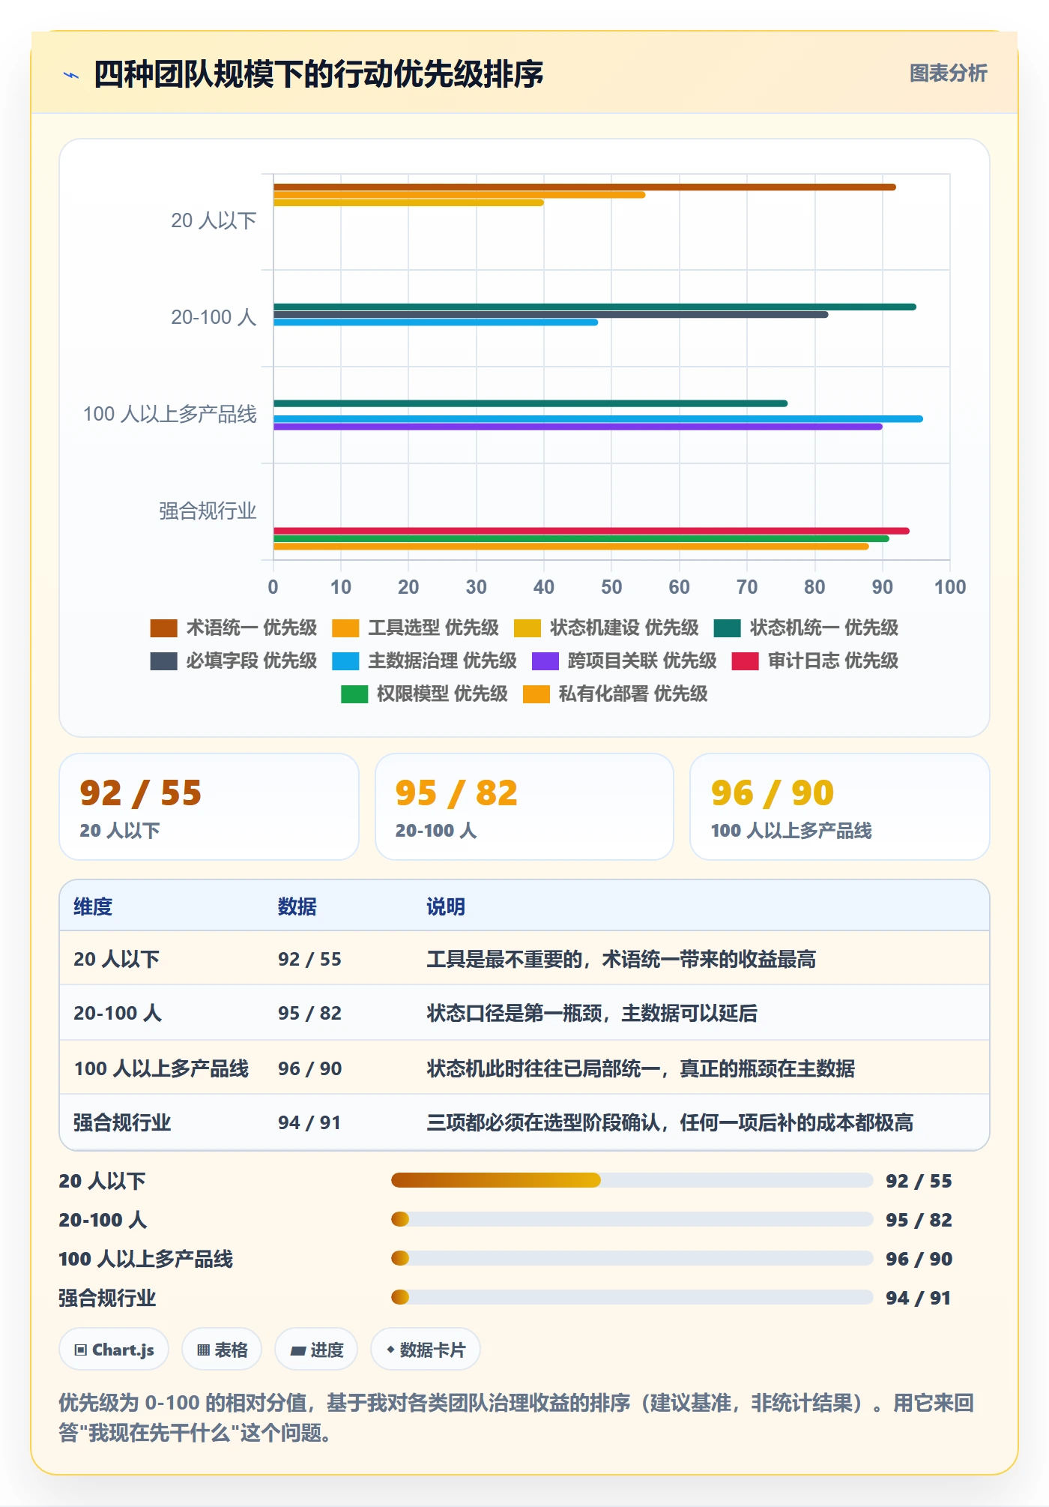Click the 20 人以下 progress bar
This screenshot has width=1049, height=1507.
coord(632,1180)
